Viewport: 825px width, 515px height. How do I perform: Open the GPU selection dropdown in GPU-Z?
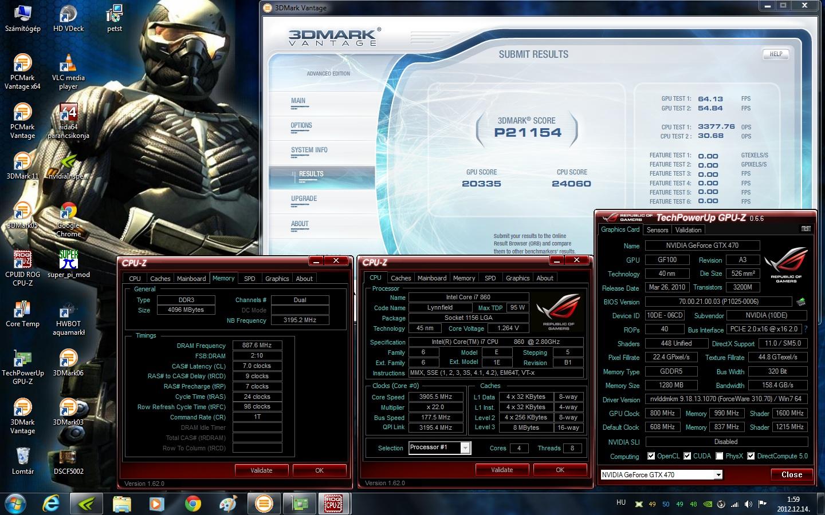click(x=661, y=474)
